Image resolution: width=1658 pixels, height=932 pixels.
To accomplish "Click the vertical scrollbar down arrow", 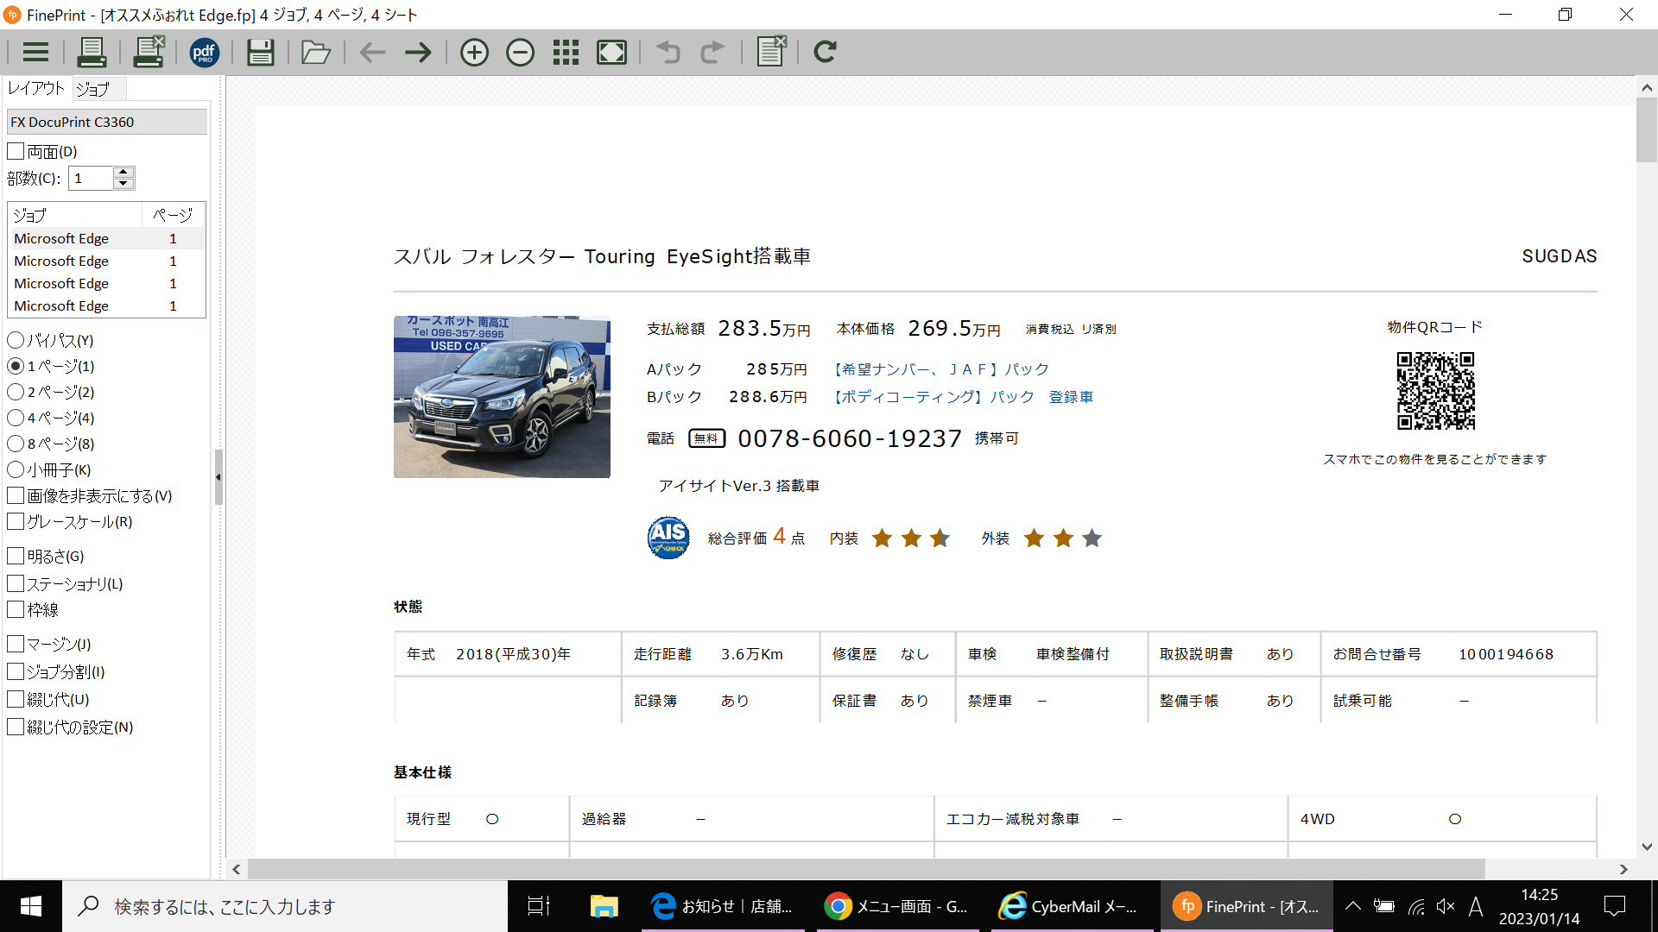I will click(1647, 847).
